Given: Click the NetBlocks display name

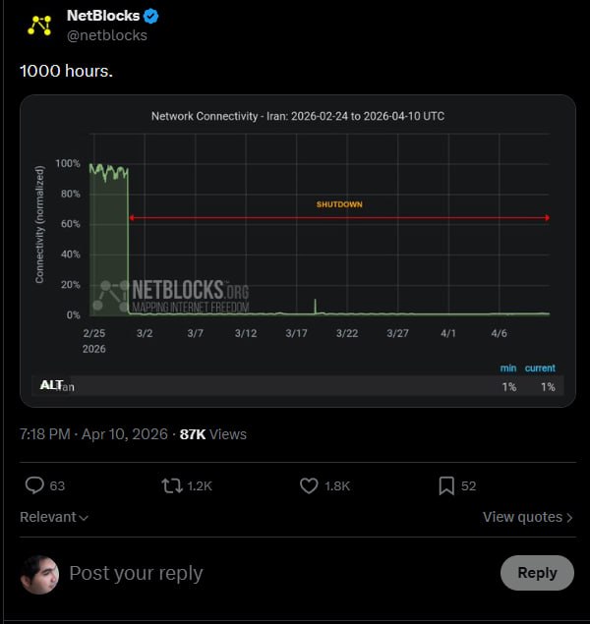Looking at the screenshot, I should (102, 16).
